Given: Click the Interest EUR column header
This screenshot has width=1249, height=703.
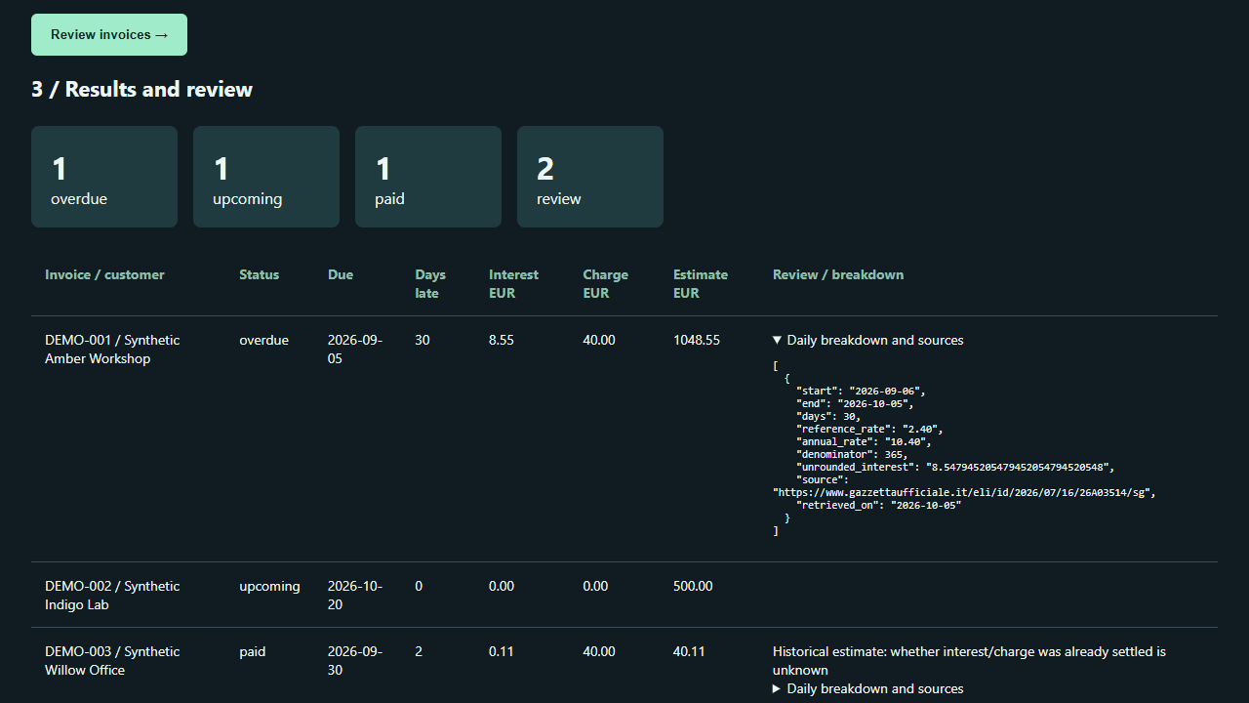Looking at the screenshot, I should [513, 284].
